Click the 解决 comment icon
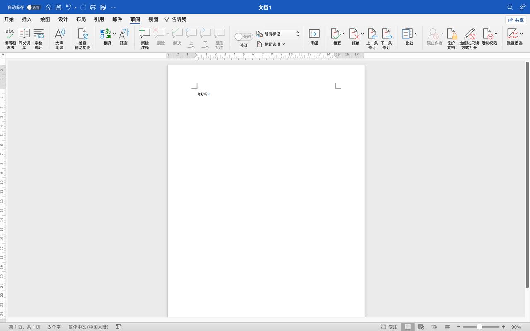This screenshot has width=530, height=331. (177, 37)
